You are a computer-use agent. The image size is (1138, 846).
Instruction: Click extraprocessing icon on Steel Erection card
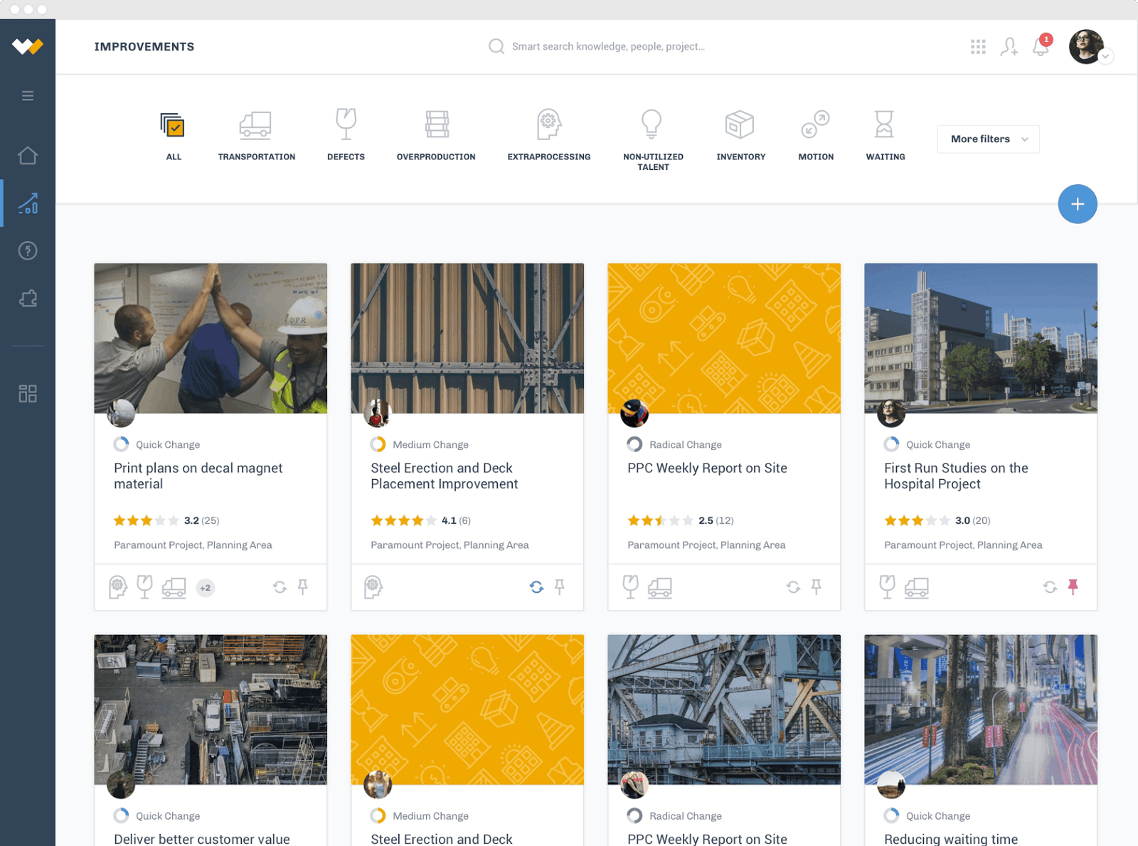[373, 587]
